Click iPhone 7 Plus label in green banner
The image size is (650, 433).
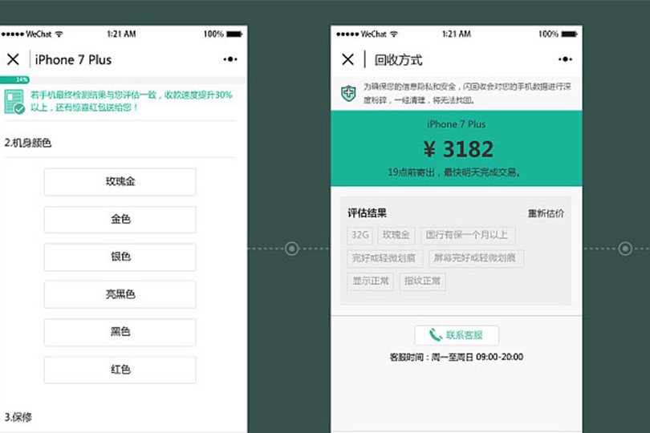click(456, 124)
